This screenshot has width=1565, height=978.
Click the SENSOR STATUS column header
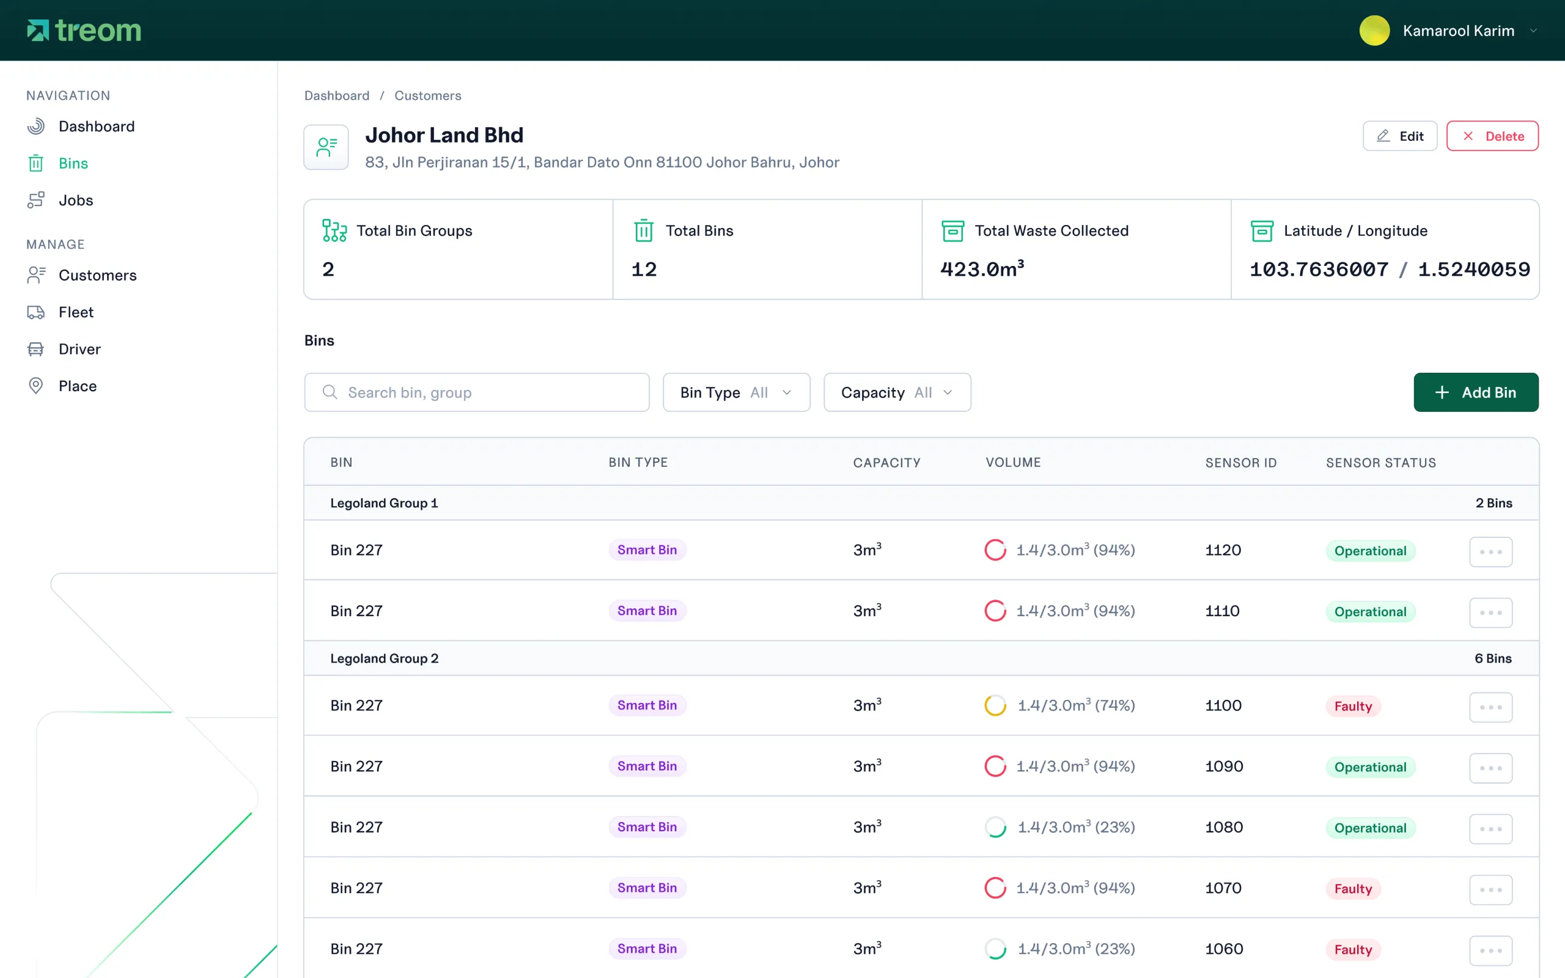tap(1381, 463)
